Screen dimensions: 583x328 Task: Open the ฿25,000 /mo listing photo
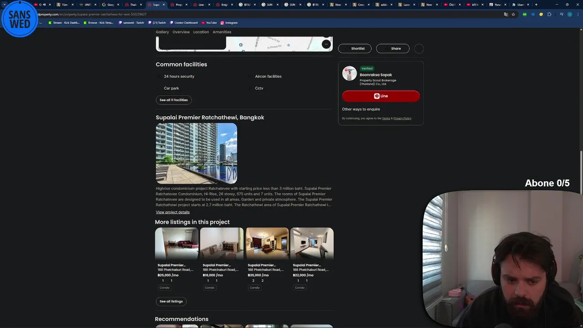click(177, 244)
